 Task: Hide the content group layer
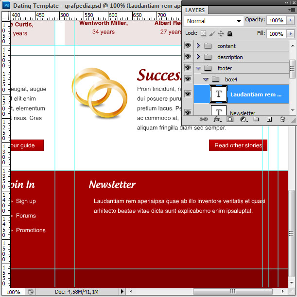pos(188,46)
